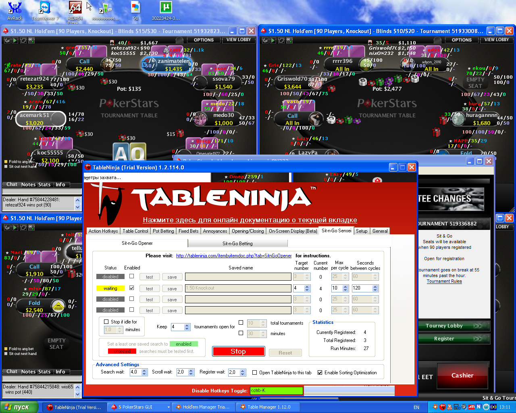
Task: Launch the AIDA64 Extreme desktop icon
Action: tap(75, 9)
